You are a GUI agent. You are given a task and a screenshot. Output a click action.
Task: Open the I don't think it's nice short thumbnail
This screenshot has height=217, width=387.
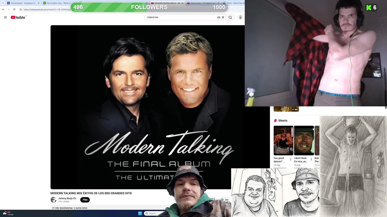click(x=304, y=140)
